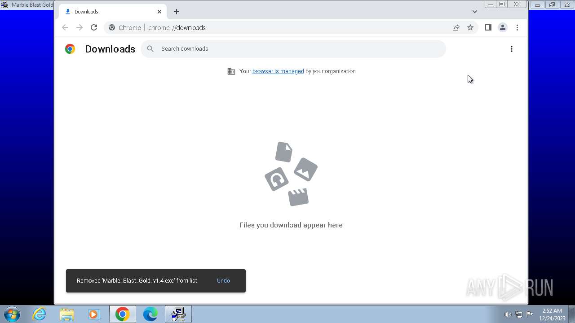This screenshot has height=323, width=575.
Task: Open File Explorer from taskbar
Action: point(67,314)
